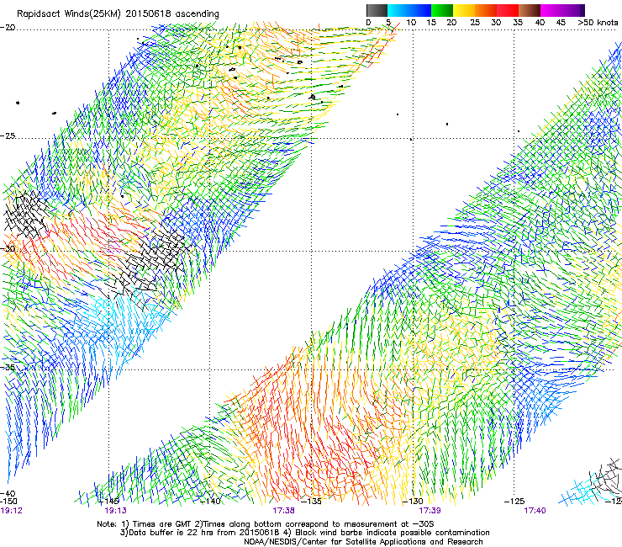Pick the red 30-35 knots legend color

(508, 10)
